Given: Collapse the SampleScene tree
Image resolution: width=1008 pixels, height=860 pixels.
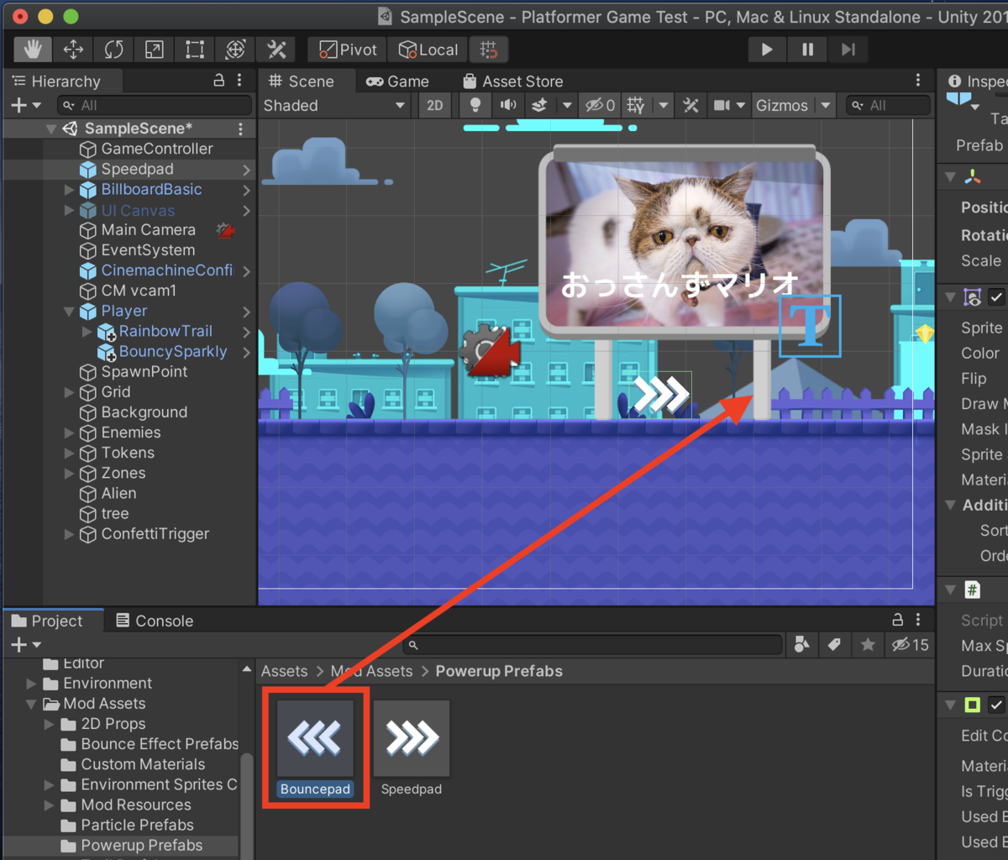Looking at the screenshot, I should (x=51, y=129).
